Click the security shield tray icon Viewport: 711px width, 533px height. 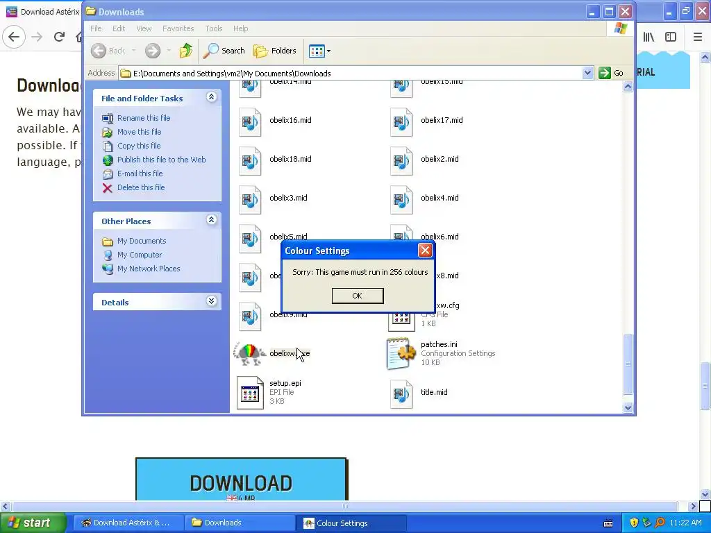[x=634, y=523]
